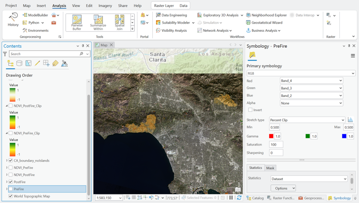Switch Contents to List By Snapping
This screenshot has height=203, width=359.
[46, 64]
